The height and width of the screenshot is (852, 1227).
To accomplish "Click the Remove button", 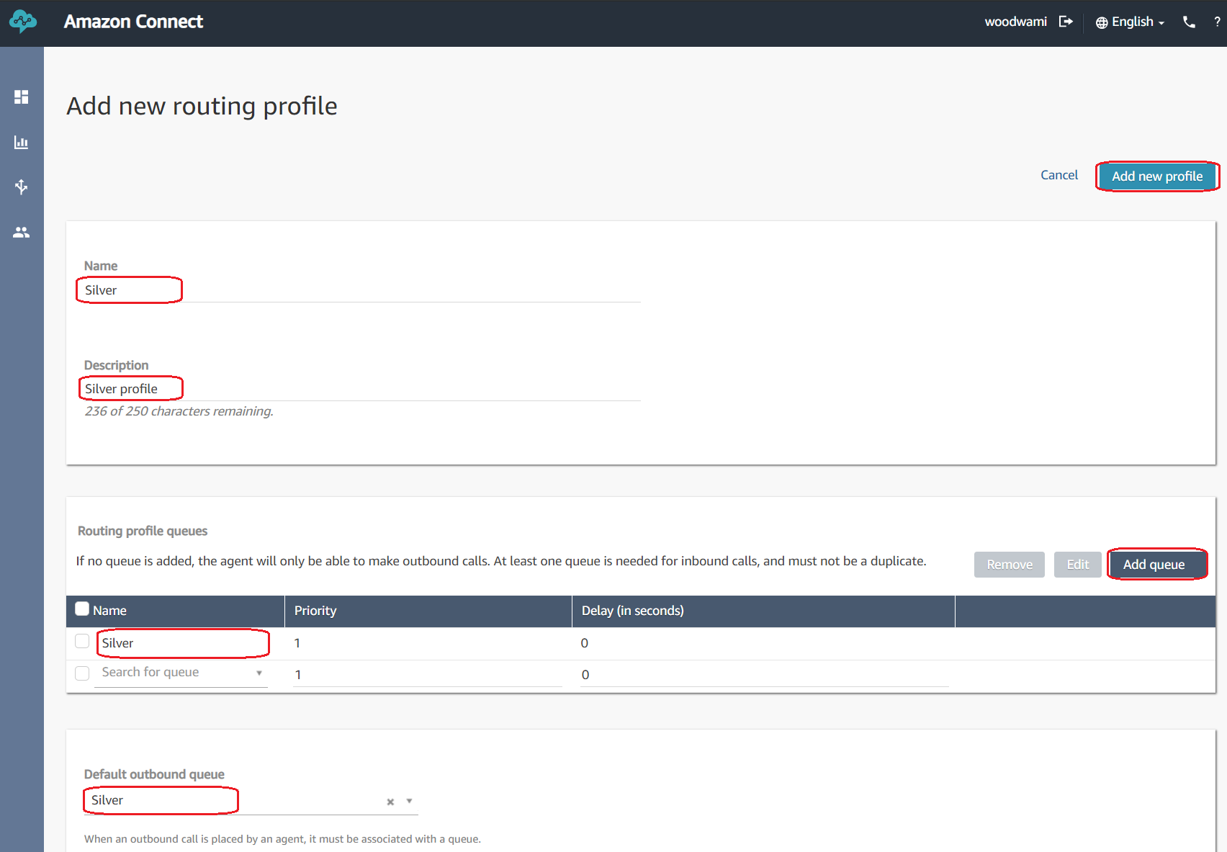I will (1010, 565).
